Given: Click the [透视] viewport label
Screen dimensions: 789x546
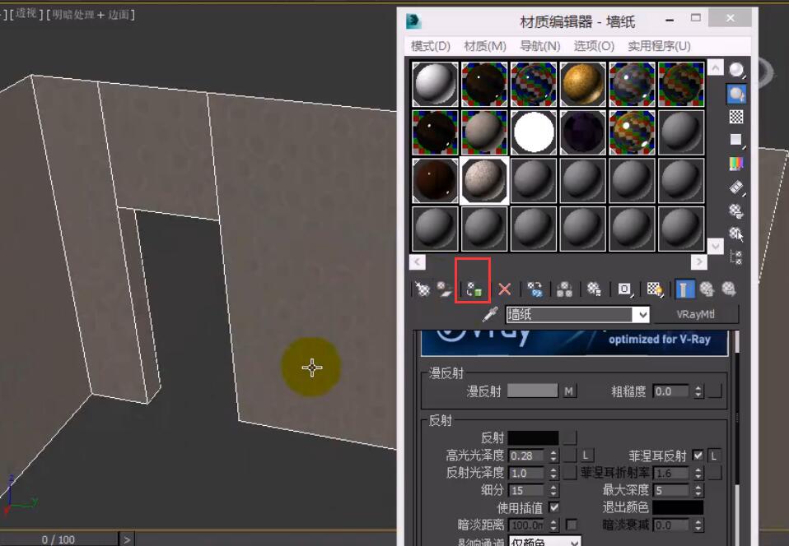Looking at the screenshot, I should pyautogui.click(x=26, y=13).
